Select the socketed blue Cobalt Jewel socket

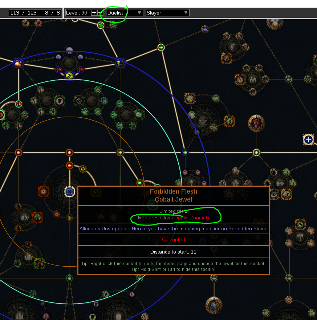tap(70, 192)
